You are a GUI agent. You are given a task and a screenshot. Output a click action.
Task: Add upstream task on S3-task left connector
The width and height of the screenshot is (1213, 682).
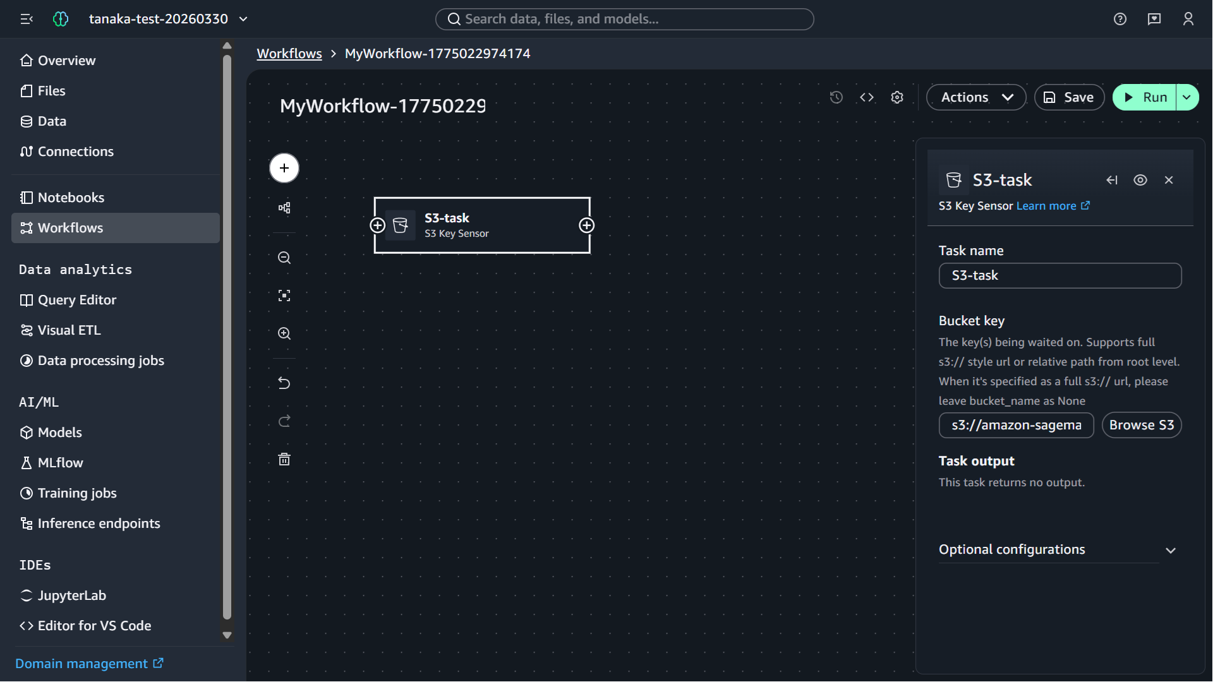tap(377, 225)
